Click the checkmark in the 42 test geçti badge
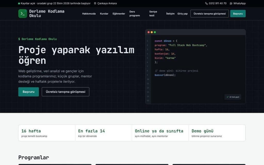264x165 pixels. (x=227, y=97)
